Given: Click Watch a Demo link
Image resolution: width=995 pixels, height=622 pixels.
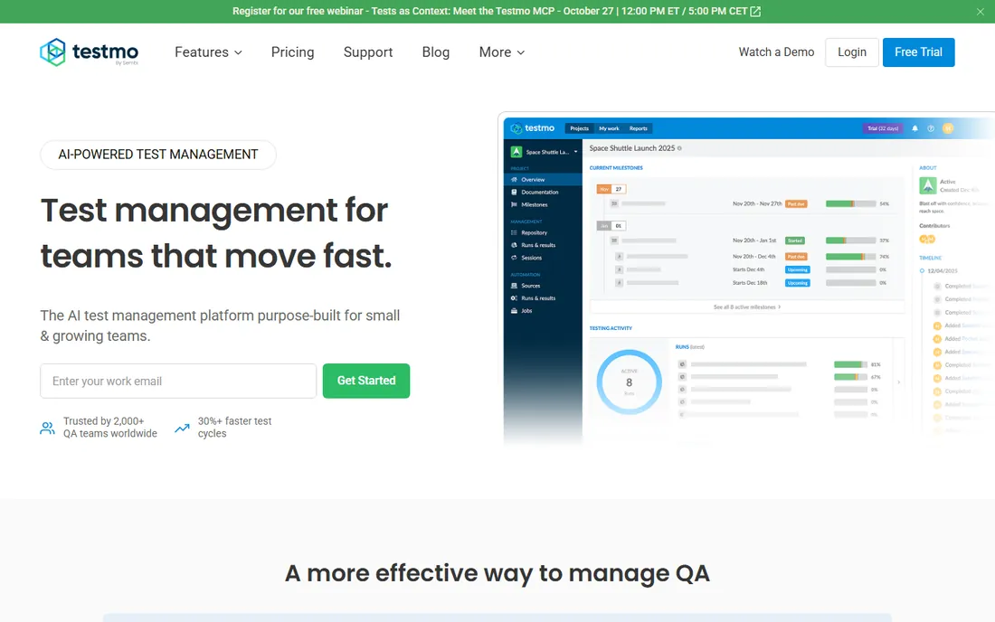Looking at the screenshot, I should (776, 52).
